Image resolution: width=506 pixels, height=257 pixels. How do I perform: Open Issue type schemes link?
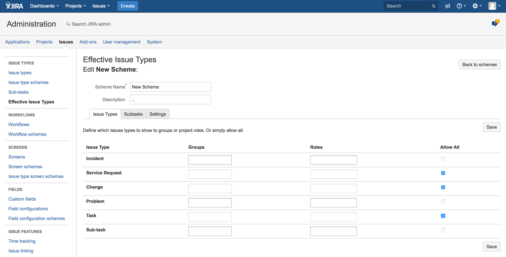(x=28, y=82)
